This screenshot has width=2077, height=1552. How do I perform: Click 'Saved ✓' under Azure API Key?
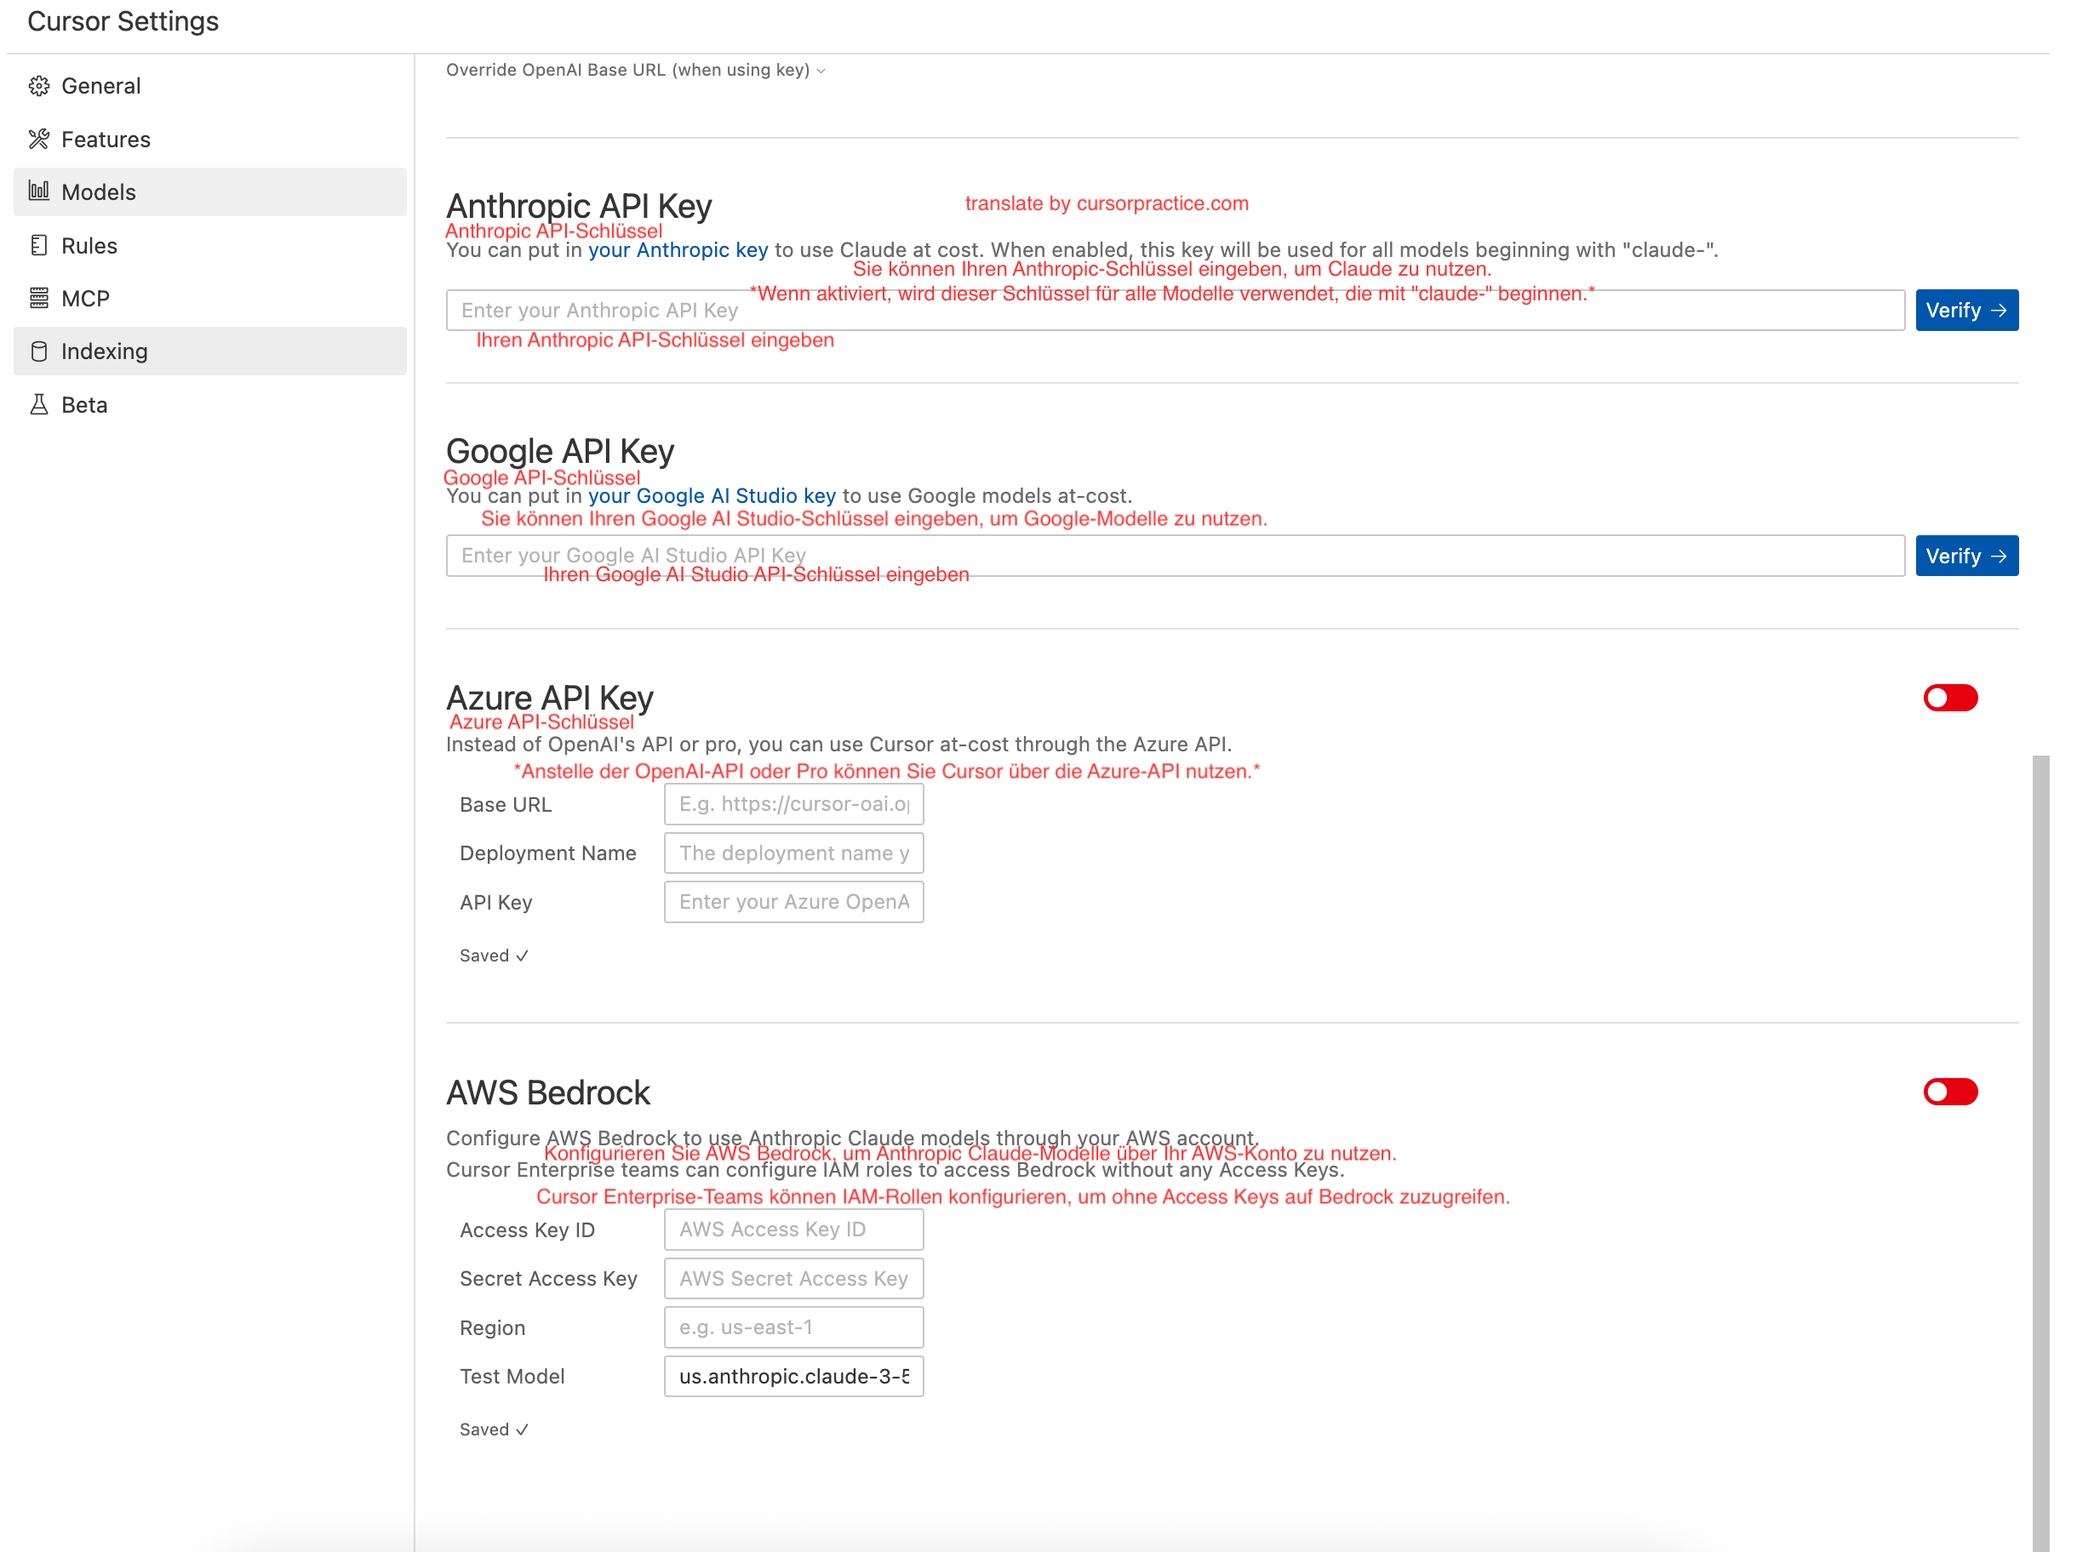[494, 956]
